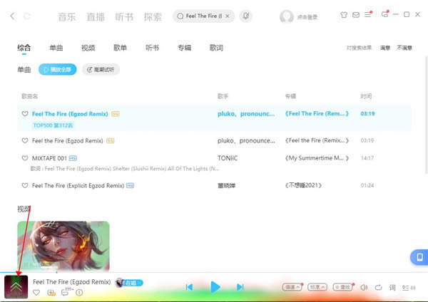Open the 标准 audio quality dropdown
428x302 pixels.
pos(317,287)
